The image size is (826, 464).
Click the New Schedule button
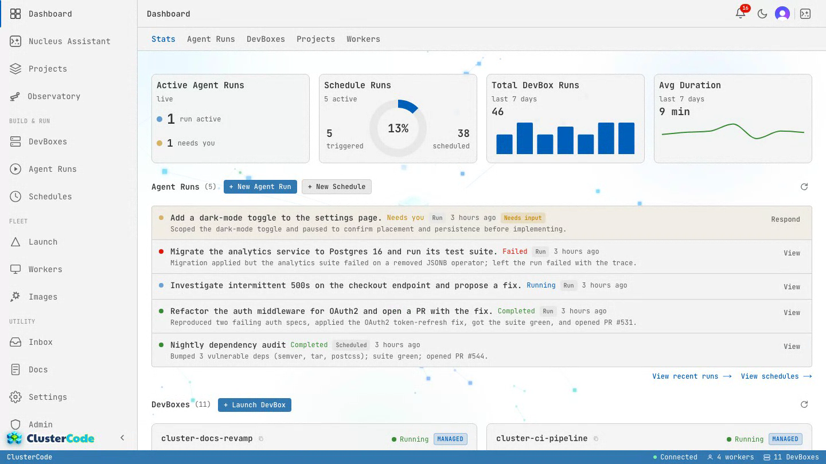point(337,187)
